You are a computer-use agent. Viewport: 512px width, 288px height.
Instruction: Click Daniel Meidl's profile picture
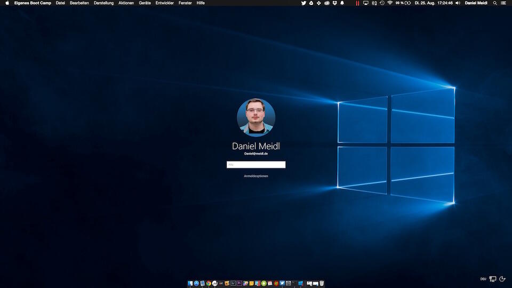256,117
